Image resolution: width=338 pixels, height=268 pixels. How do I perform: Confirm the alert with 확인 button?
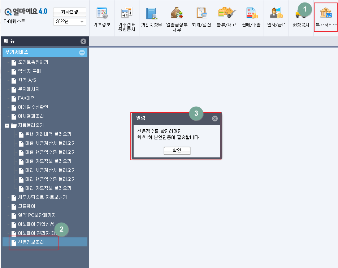coord(177,151)
